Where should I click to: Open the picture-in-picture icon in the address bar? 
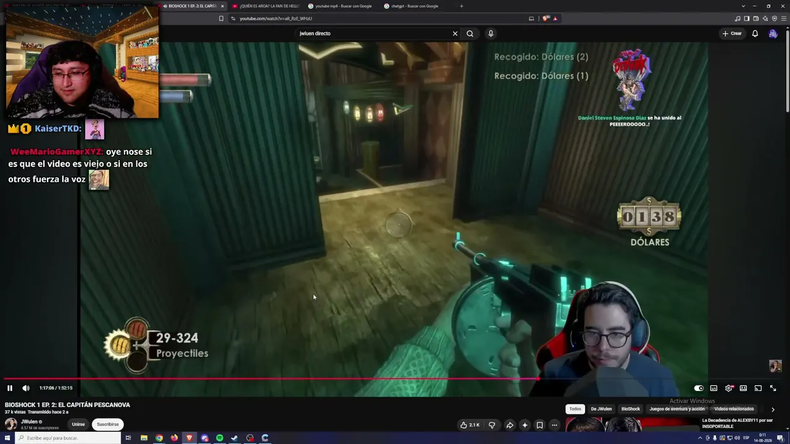[x=531, y=18]
